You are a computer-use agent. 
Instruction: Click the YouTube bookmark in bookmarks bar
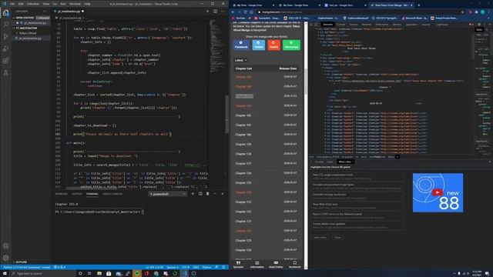239,18
